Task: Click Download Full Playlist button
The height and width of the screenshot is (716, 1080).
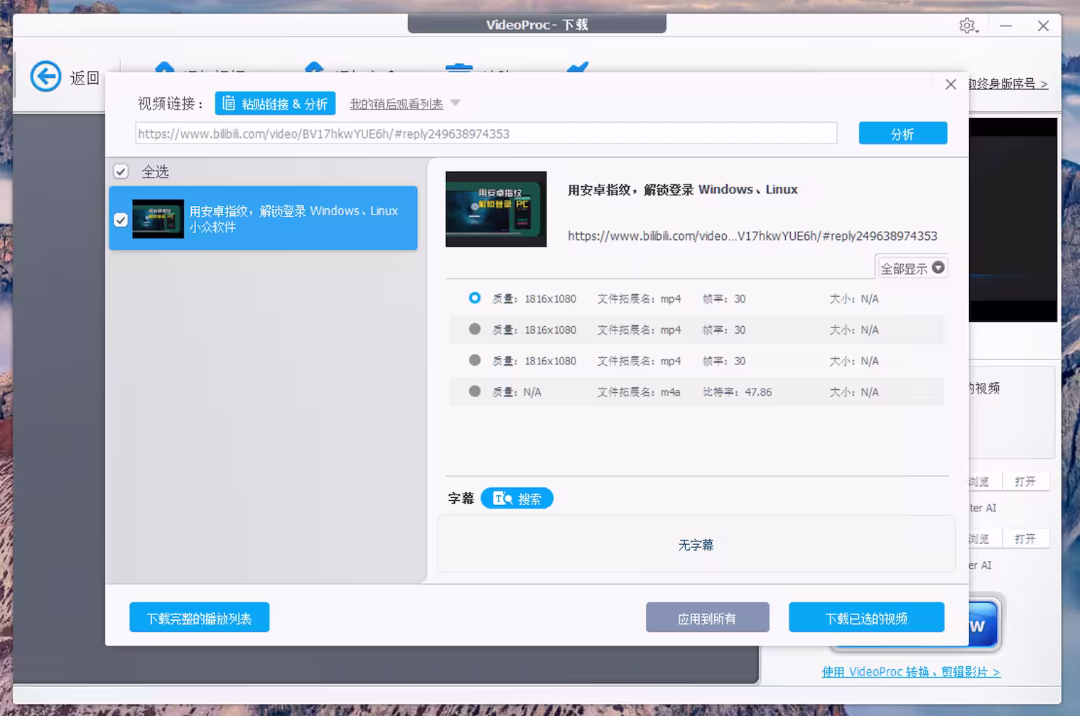Action: (x=199, y=618)
